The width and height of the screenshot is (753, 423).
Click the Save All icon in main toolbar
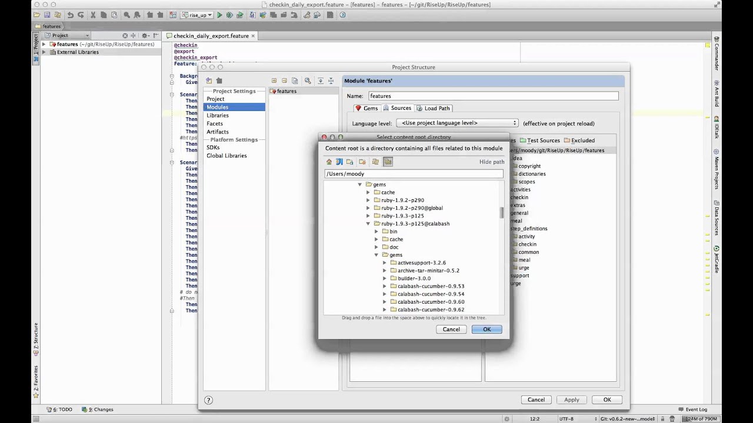pyautogui.click(x=46, y=15)
